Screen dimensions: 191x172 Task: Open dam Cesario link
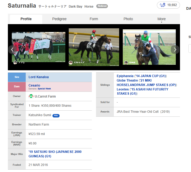tap(34, 85)
